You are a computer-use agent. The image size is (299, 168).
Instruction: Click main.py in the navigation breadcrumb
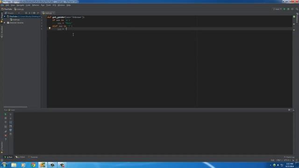19,9
